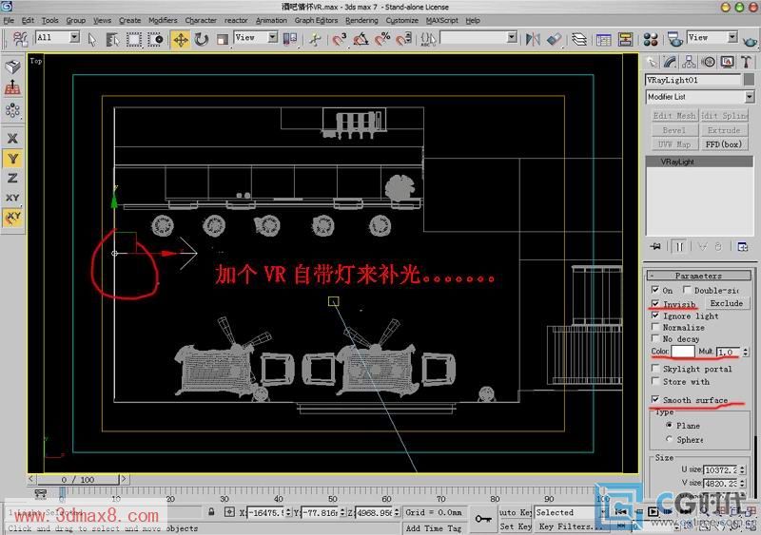Click the Set Key button

[516, 526]
